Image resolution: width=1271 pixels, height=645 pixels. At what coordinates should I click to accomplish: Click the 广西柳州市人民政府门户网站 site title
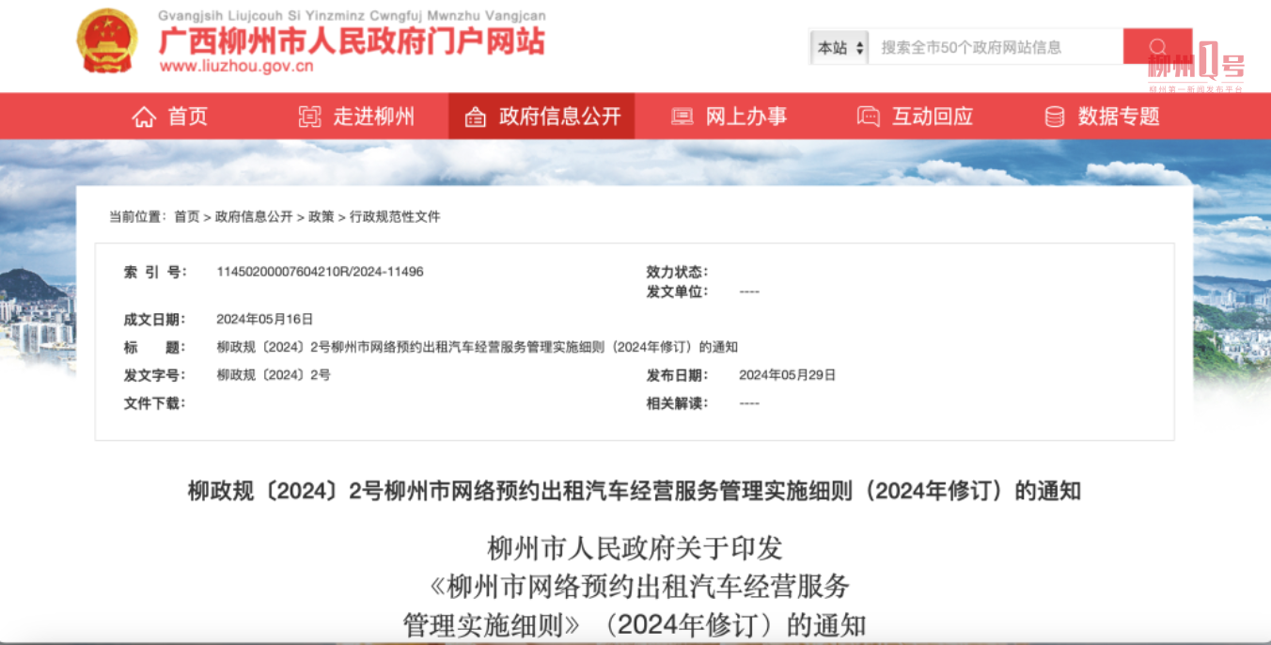pos(352,39)
